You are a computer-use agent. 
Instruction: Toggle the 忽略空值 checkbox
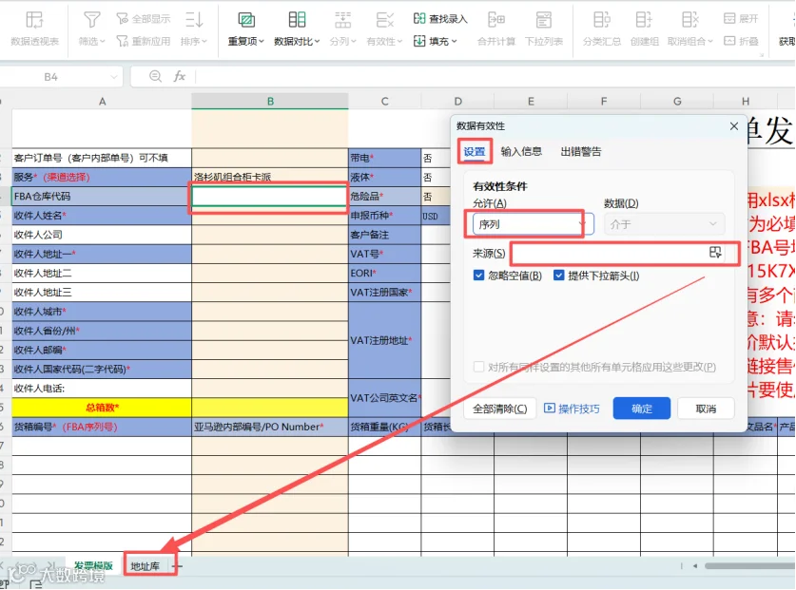click(478, 276)
